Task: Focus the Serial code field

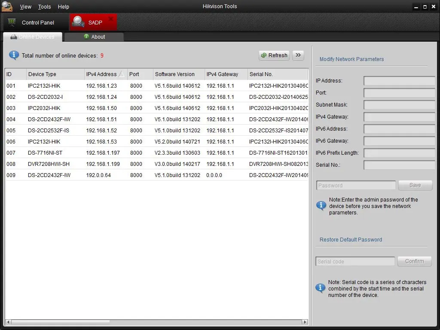Action: tap(355, 261)
